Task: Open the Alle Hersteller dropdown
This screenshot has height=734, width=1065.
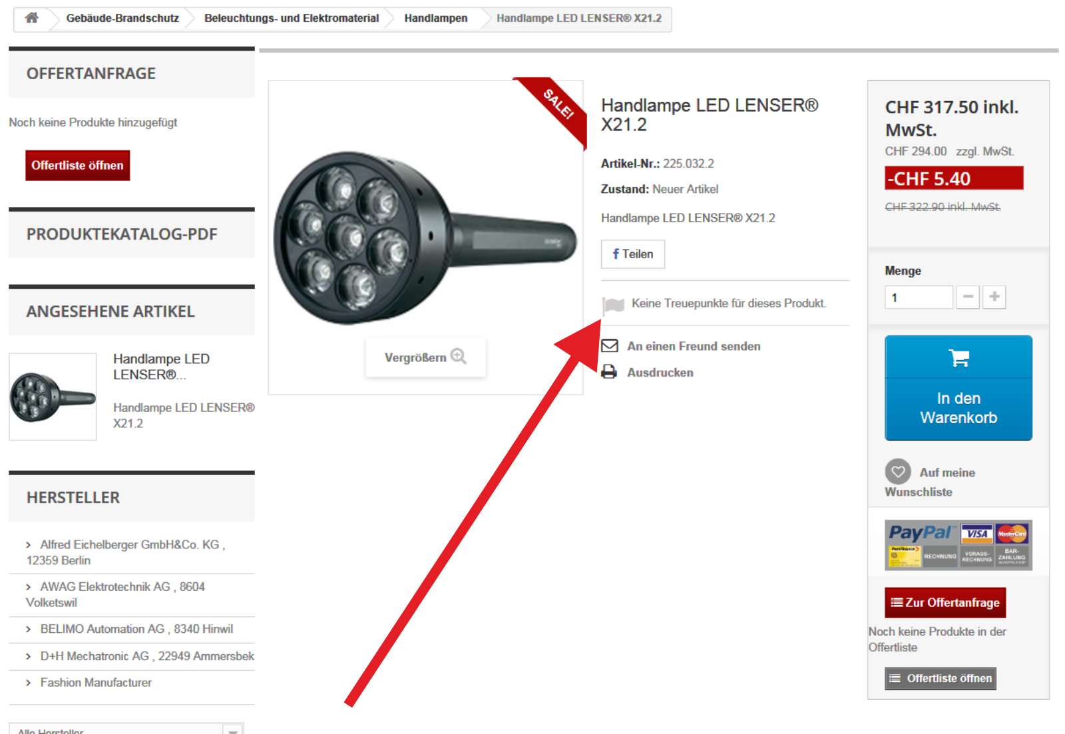Action: click(126, 729)
